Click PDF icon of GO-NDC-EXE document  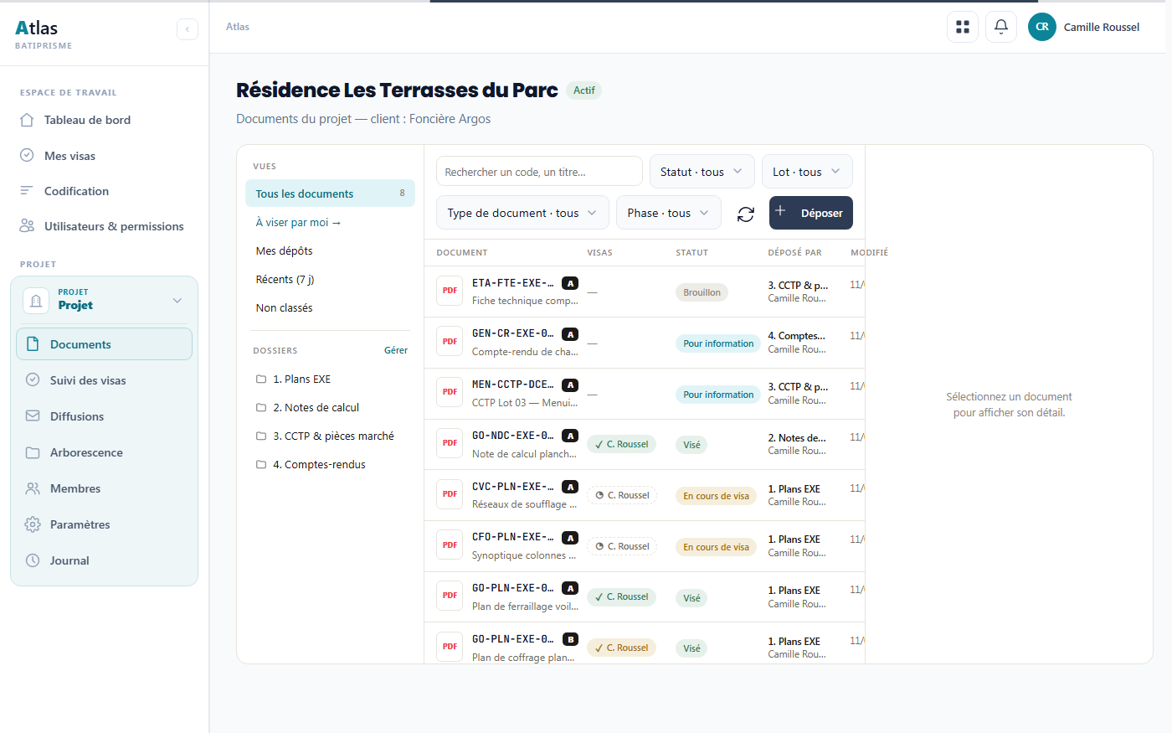pyautogui.click(x=450, y=443)
